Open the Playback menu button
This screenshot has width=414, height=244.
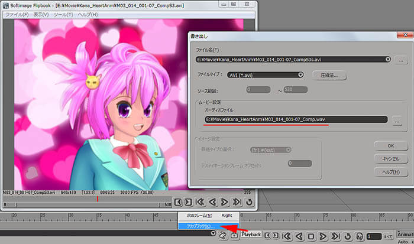point(251,235)
